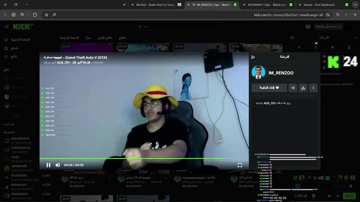Image resolution: width=360 pixels, height=202 pixels.
Task: Open the zoom magnifier icon in address bar
Action: coord(54,15)
